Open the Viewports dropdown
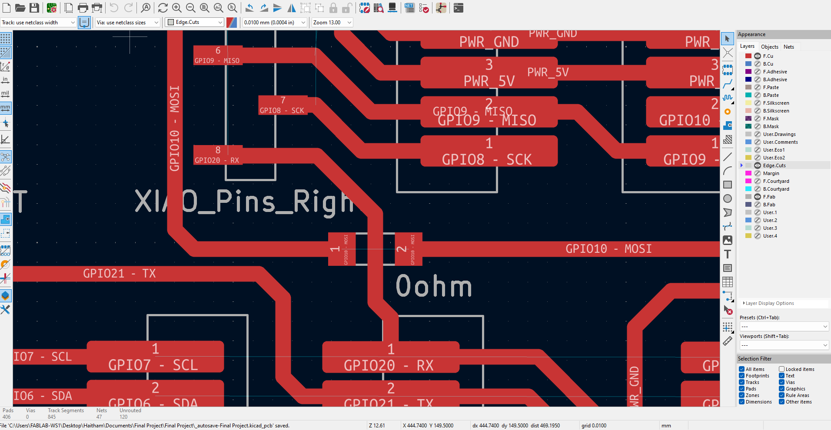Screen dimensions: 831x430 point(784,345)
